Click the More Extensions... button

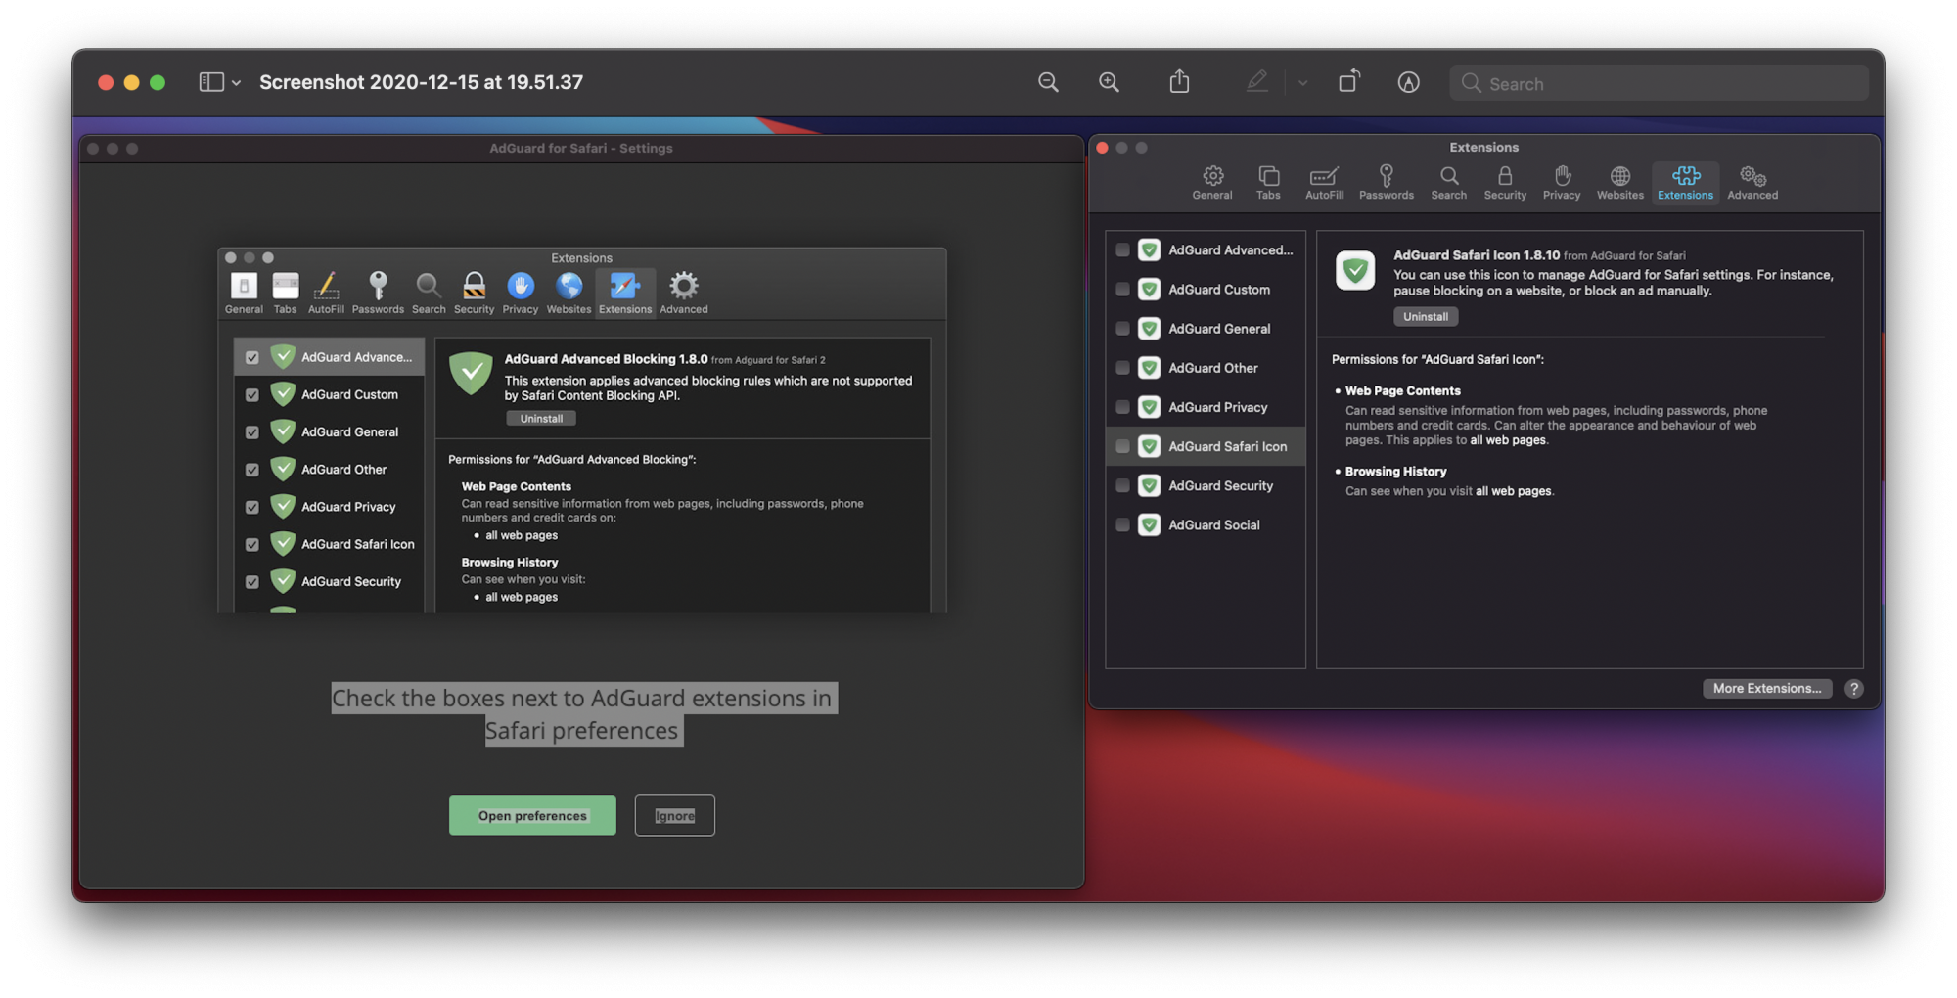[x=1766, y=688]
